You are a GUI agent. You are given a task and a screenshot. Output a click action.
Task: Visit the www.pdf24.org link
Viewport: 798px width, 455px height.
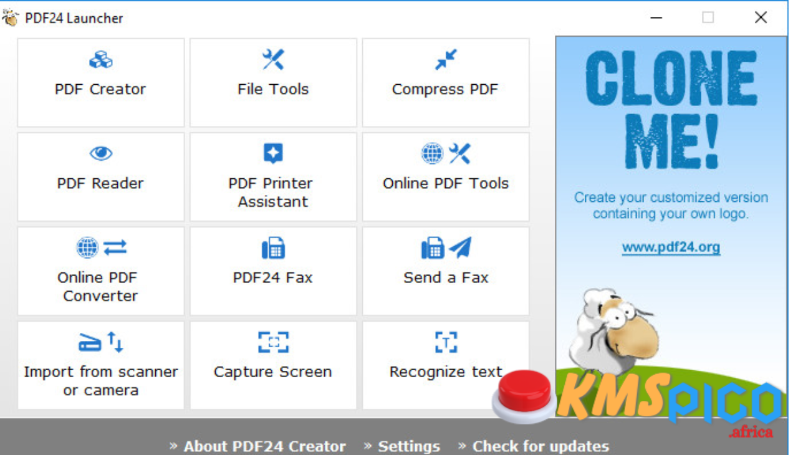[x=671, y=247]
